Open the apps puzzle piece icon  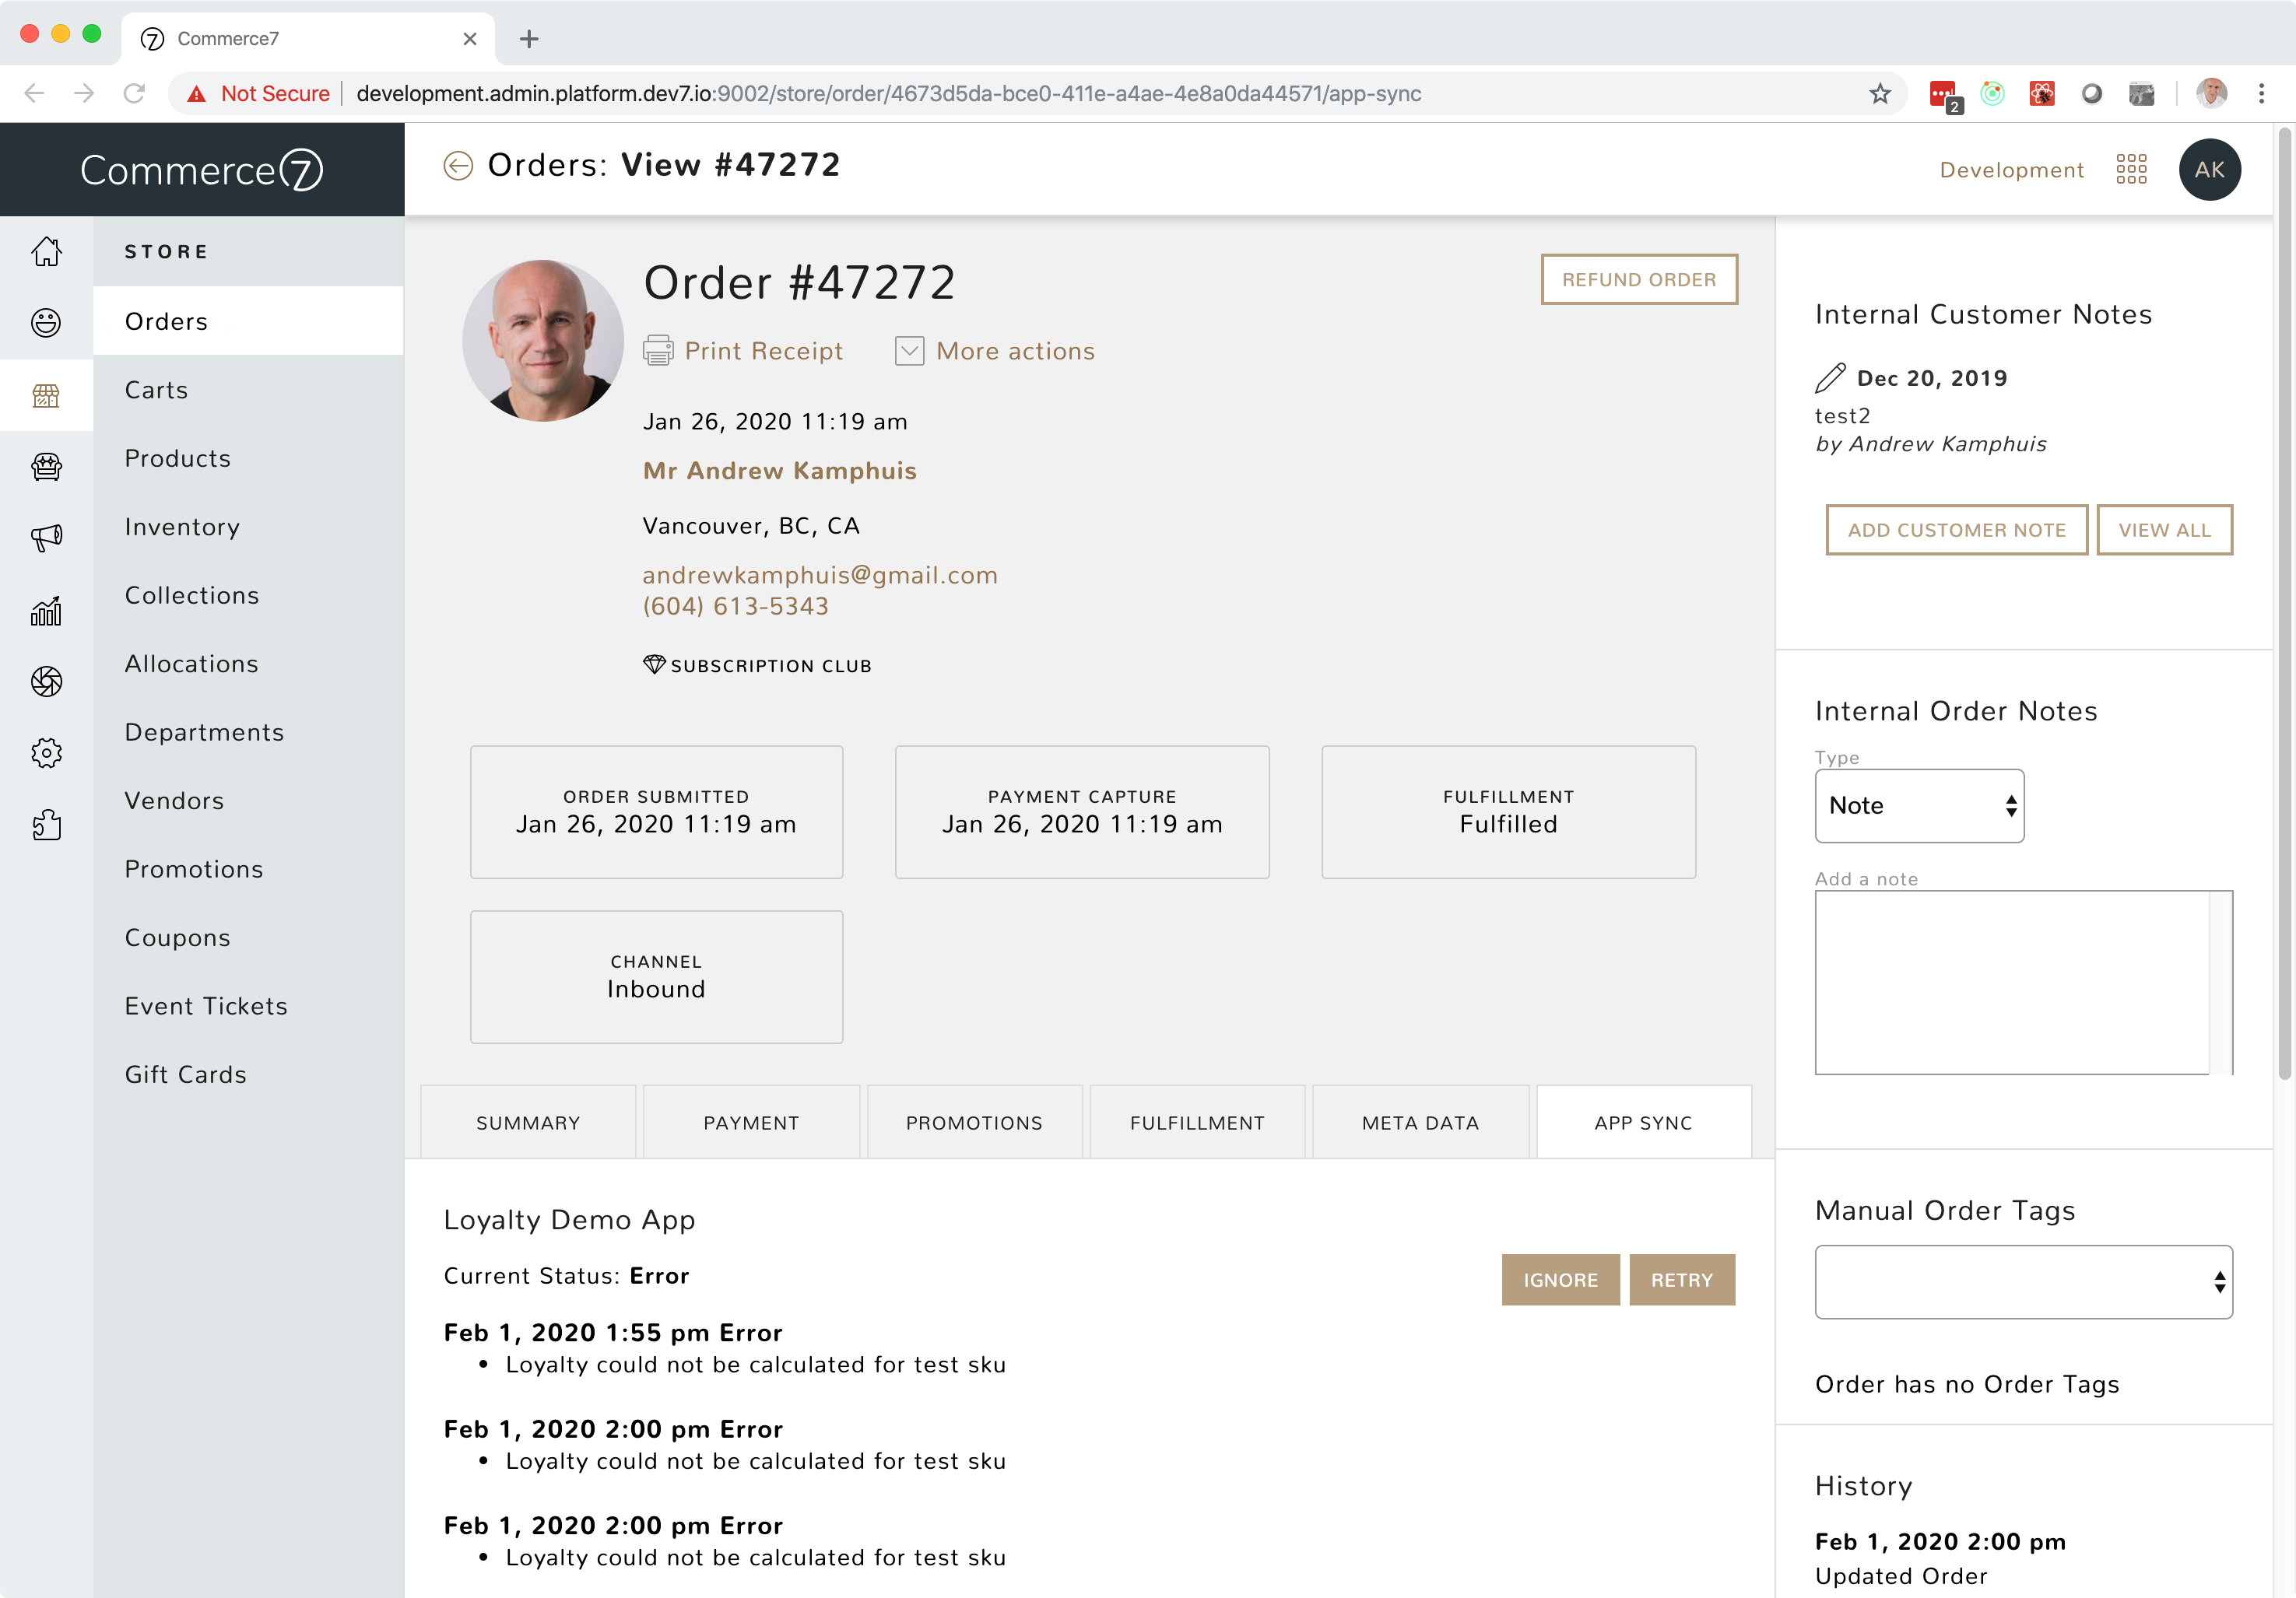coord(46,825)
